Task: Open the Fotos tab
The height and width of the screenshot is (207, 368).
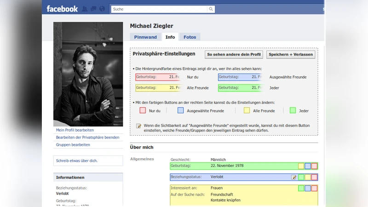Action: tap(190, 37)
